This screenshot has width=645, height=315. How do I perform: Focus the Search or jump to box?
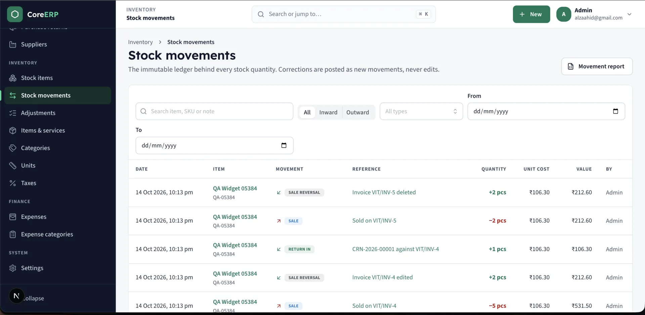point(344,14)
